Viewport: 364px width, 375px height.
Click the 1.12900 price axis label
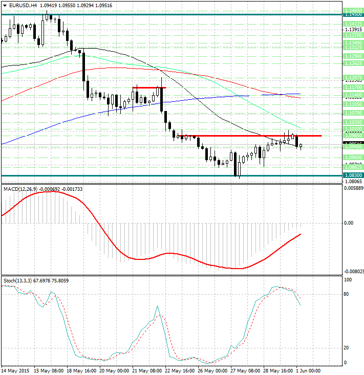click(x=352, y=56)
